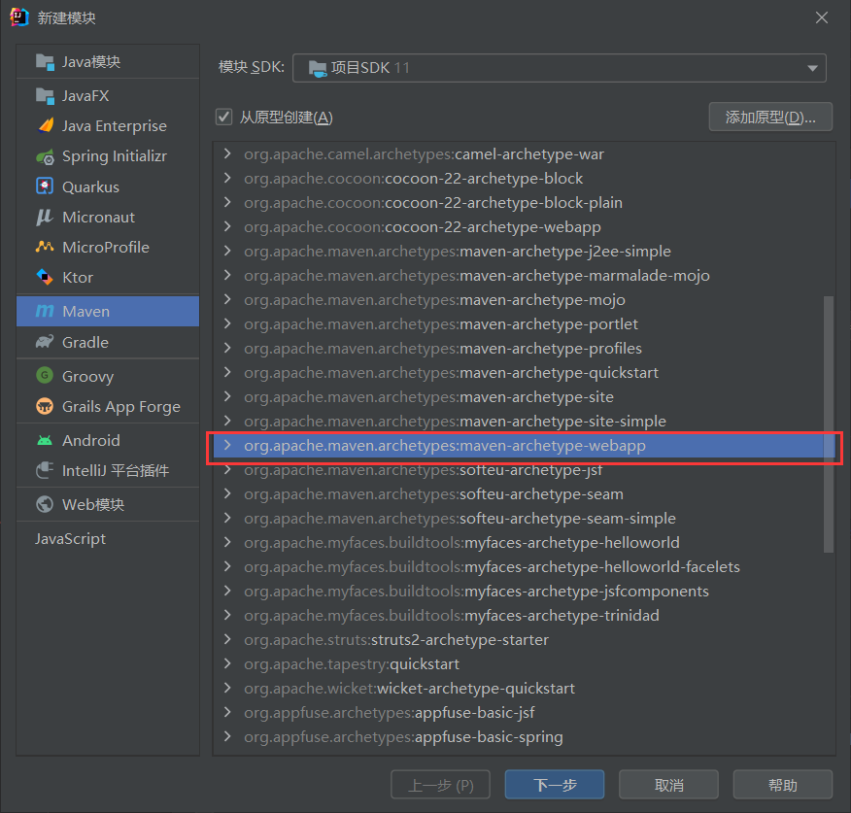Screen dimensions: 851x813
Task: Select maven-archetype-profiles row
Action: coord(524,348)
